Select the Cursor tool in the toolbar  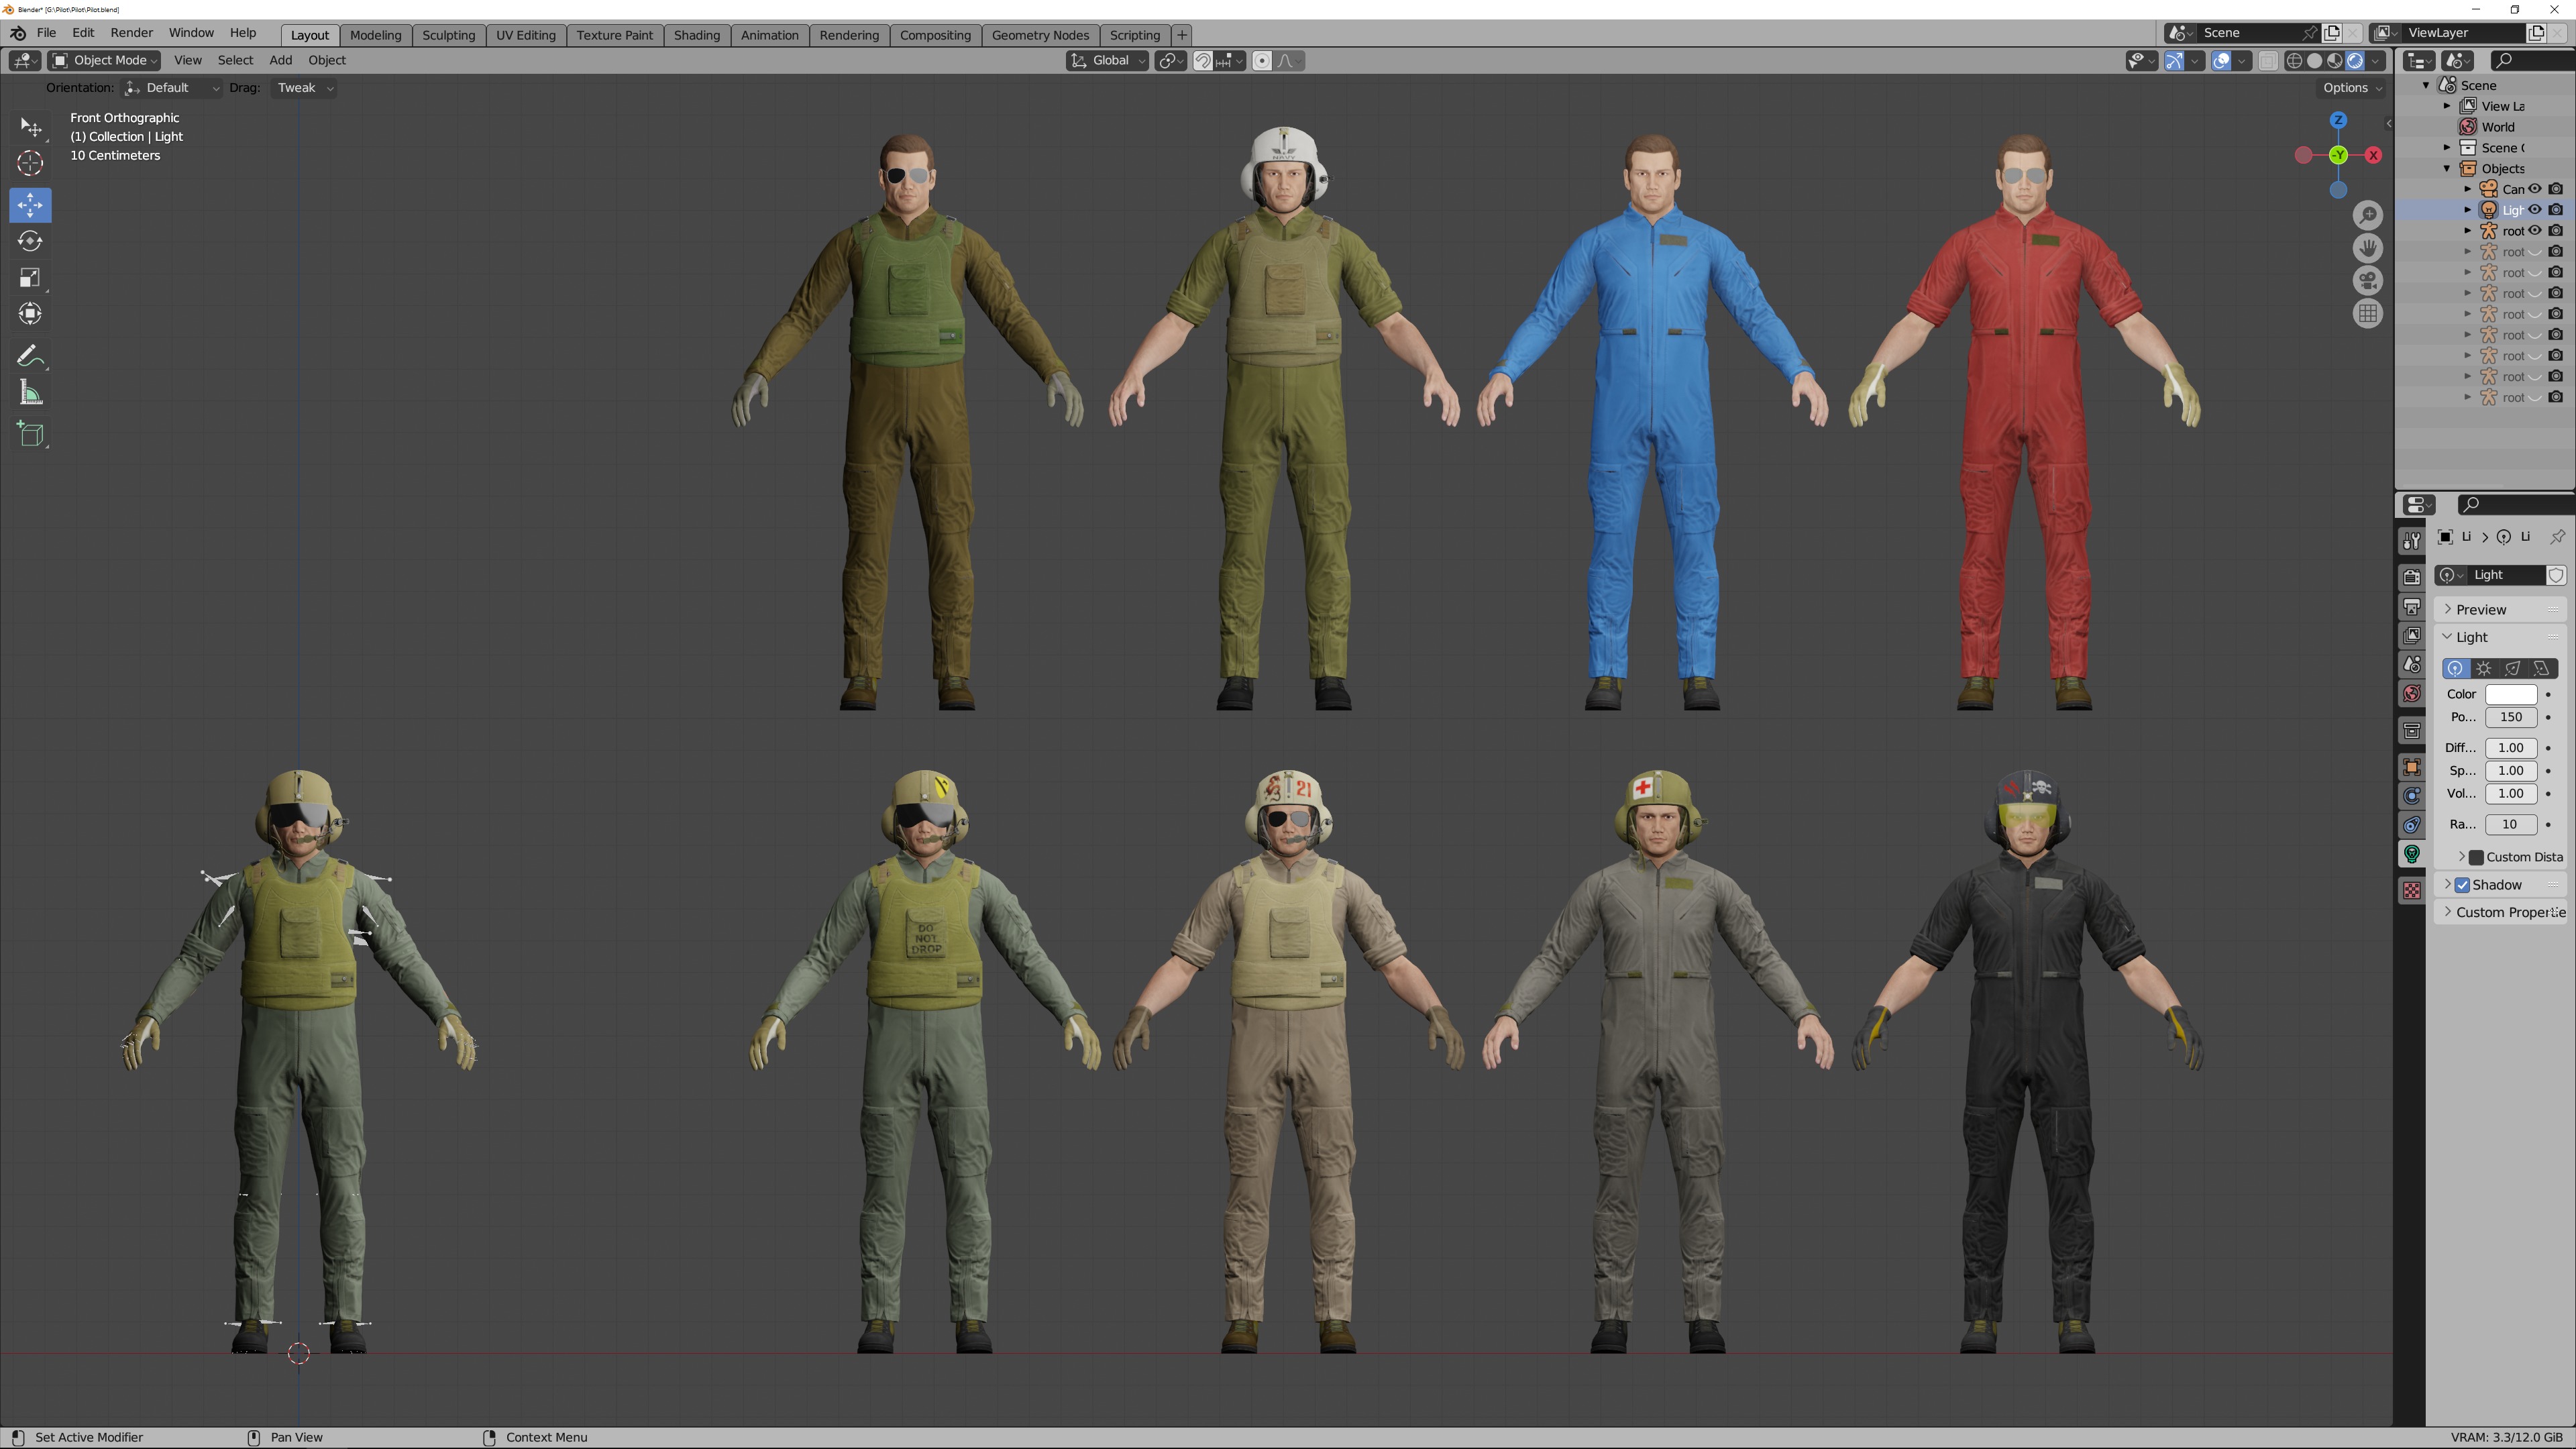30,163
